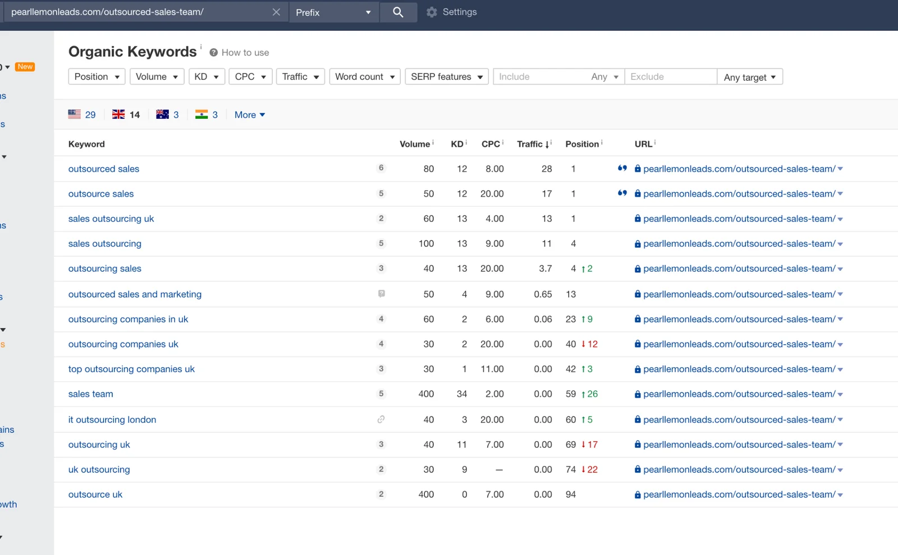The image size is (898, 555).
Task: Open the sales outsourcing uk keyword link
Action: pos(111,219)
